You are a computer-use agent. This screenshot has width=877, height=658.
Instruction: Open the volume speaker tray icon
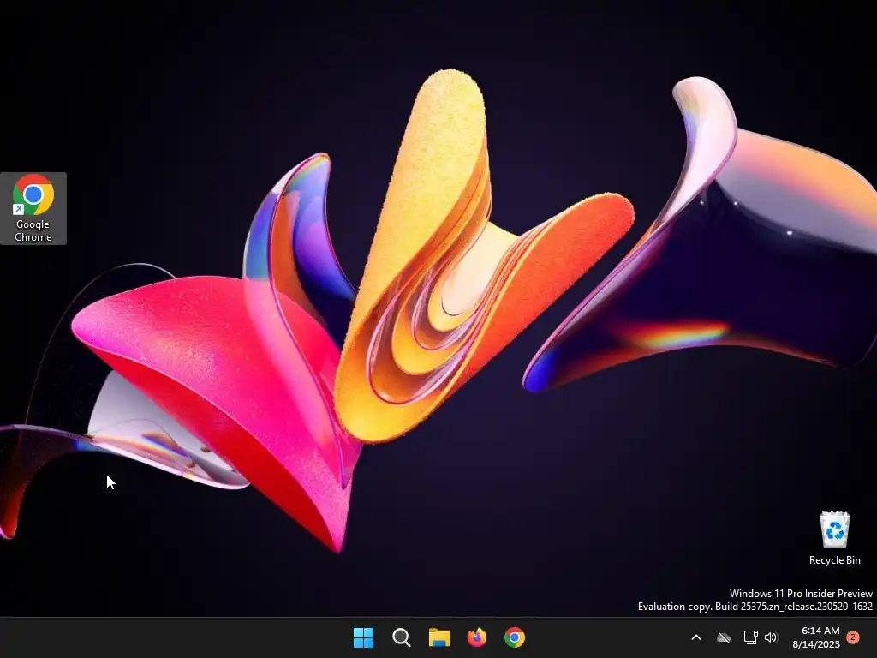point(771,637)
